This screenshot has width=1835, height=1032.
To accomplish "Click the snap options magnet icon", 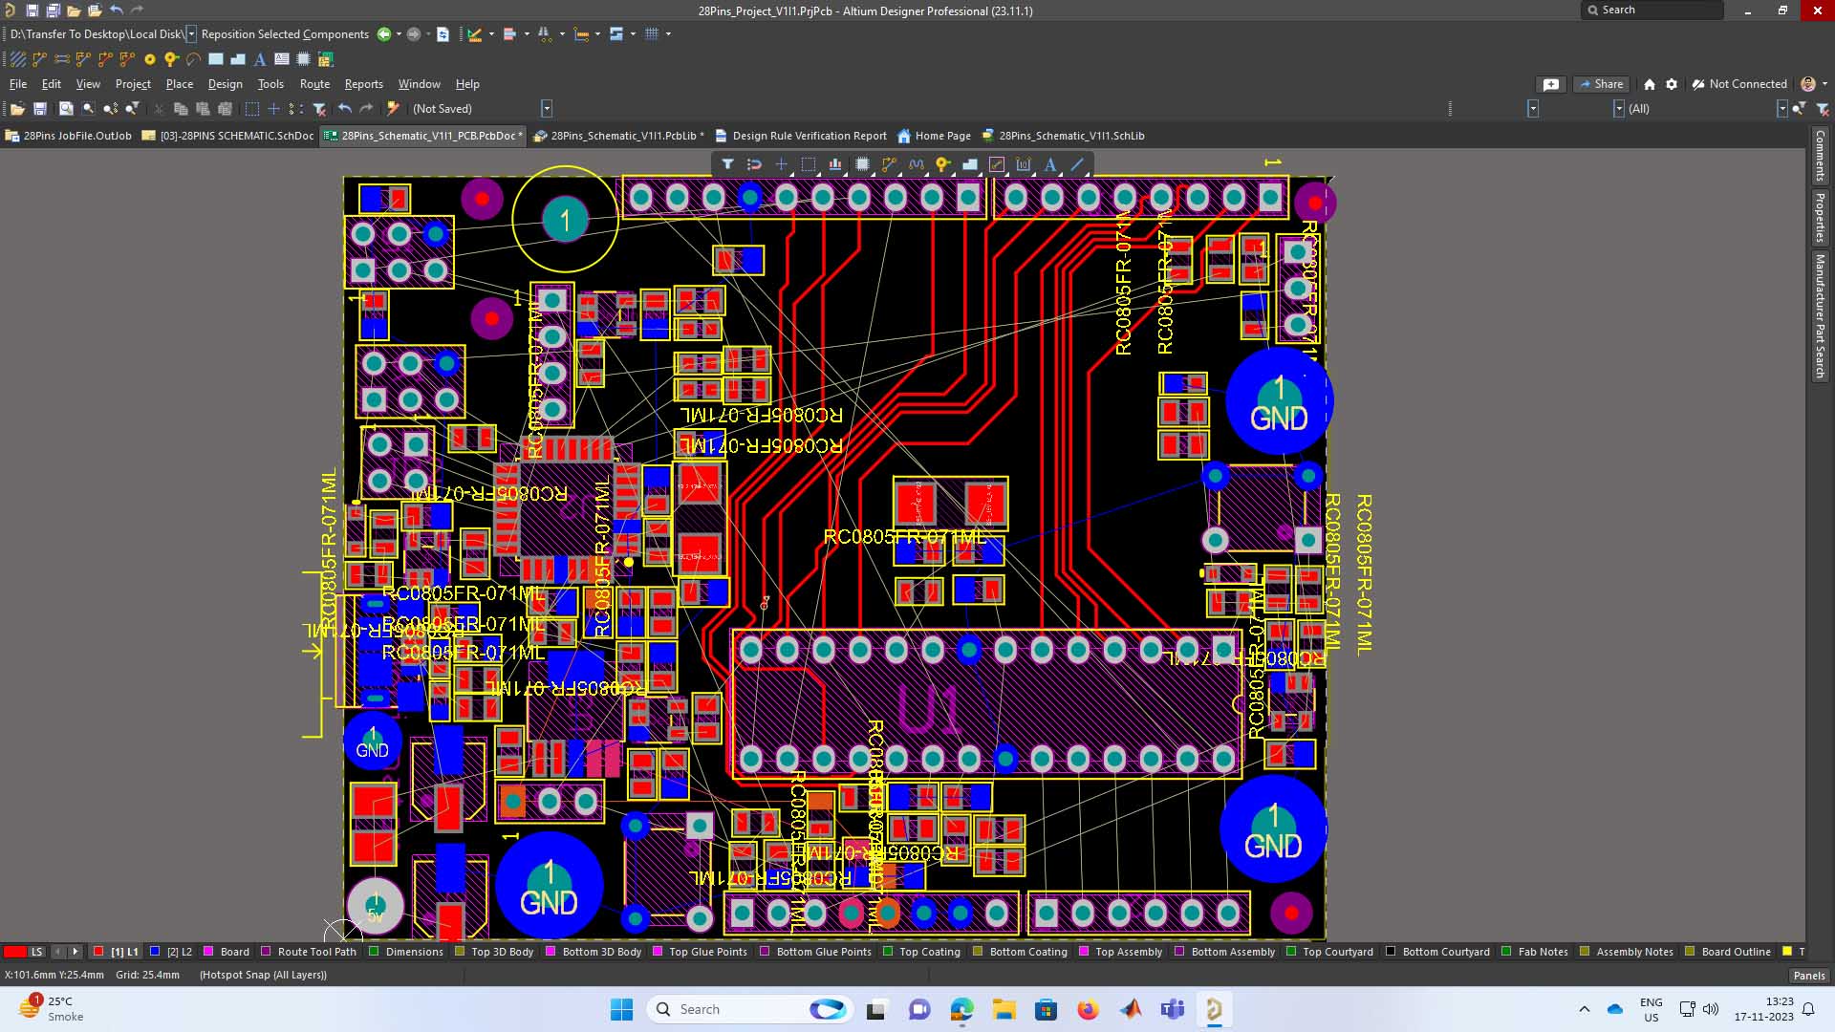I will (x=754, y=164).
